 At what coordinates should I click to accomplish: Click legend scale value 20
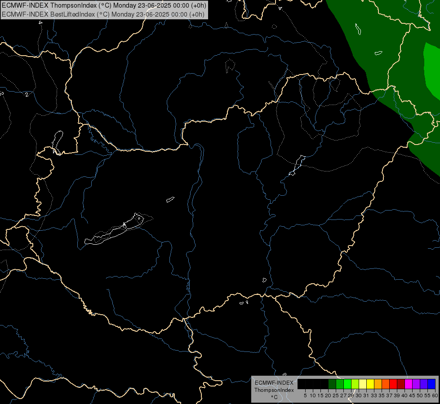click(328, 395)
